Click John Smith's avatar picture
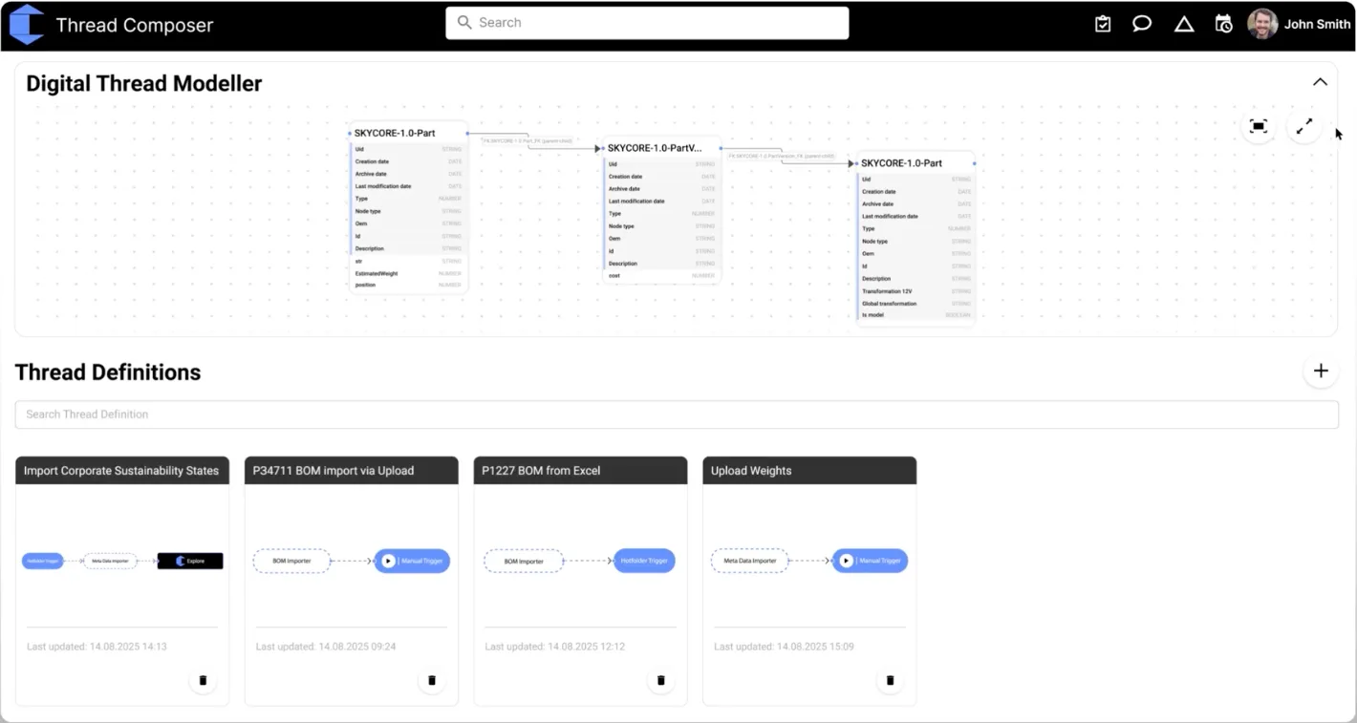This screenshot has width=1357, height=723. pyautogui.click(x=1262, y=24)
